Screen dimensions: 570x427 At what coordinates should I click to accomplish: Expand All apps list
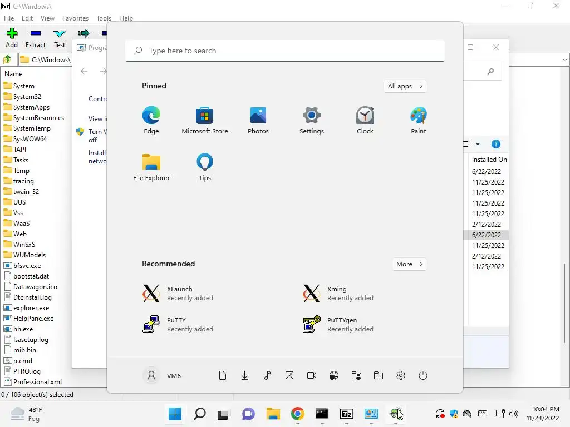[405, 86]
